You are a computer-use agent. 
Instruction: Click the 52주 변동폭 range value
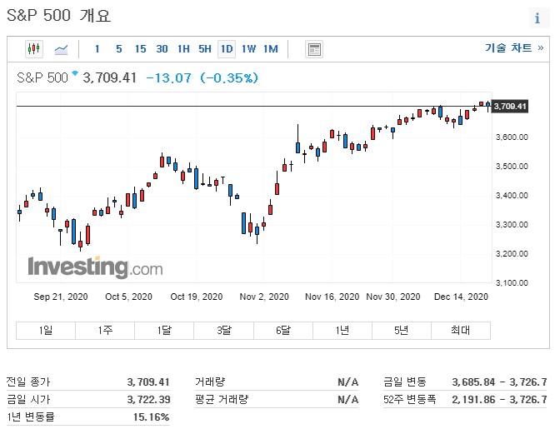tap(499, 400)
